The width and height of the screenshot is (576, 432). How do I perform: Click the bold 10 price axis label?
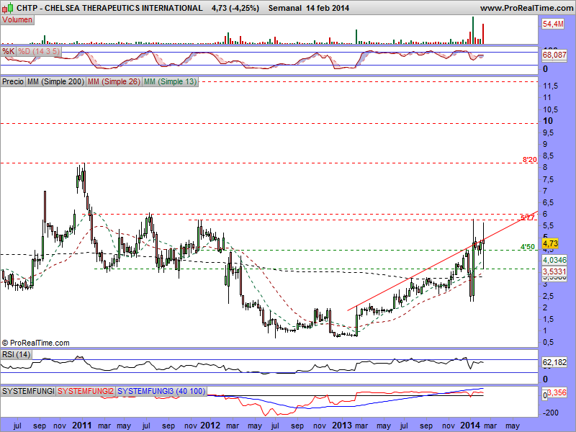(548, 120)
